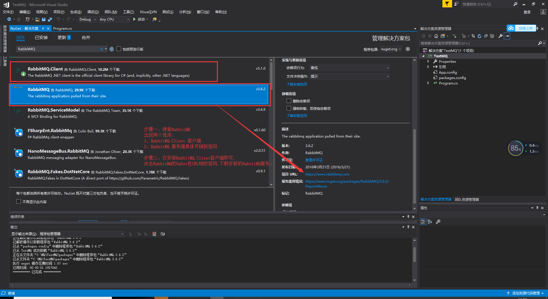This screenshot has height=299, width=548.
Task: Open the 调试(D) menu
Action: pos(93,12)
